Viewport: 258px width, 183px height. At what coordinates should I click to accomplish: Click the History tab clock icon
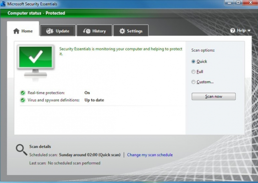pyautogui.click(x=87, y=31)
